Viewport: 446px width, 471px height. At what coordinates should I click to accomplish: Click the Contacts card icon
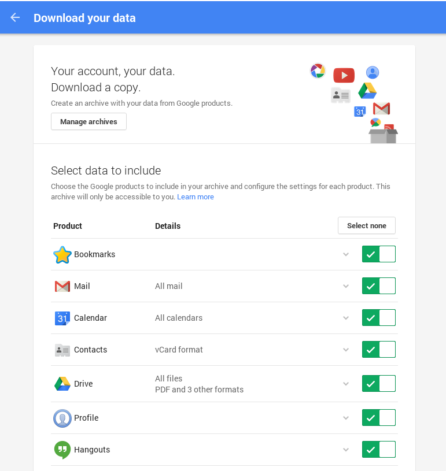(x=62, y=350)
